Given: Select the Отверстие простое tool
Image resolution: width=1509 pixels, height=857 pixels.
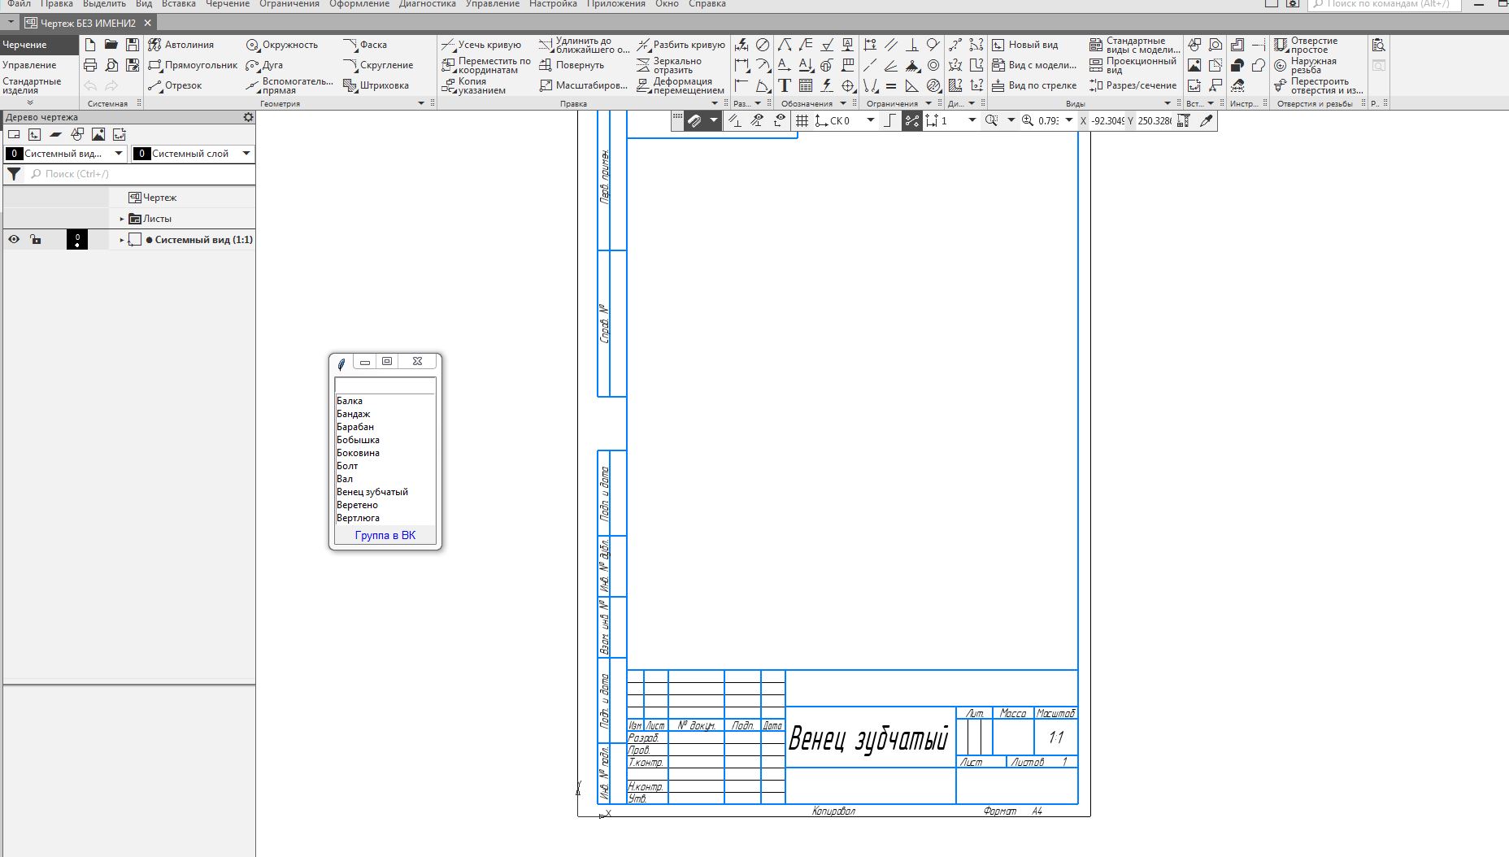Looking at the screenshot, I should pos(1306,45).
